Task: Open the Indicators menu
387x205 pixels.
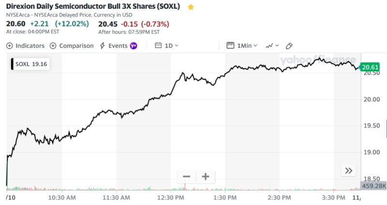Action: (x=25, y=46)
